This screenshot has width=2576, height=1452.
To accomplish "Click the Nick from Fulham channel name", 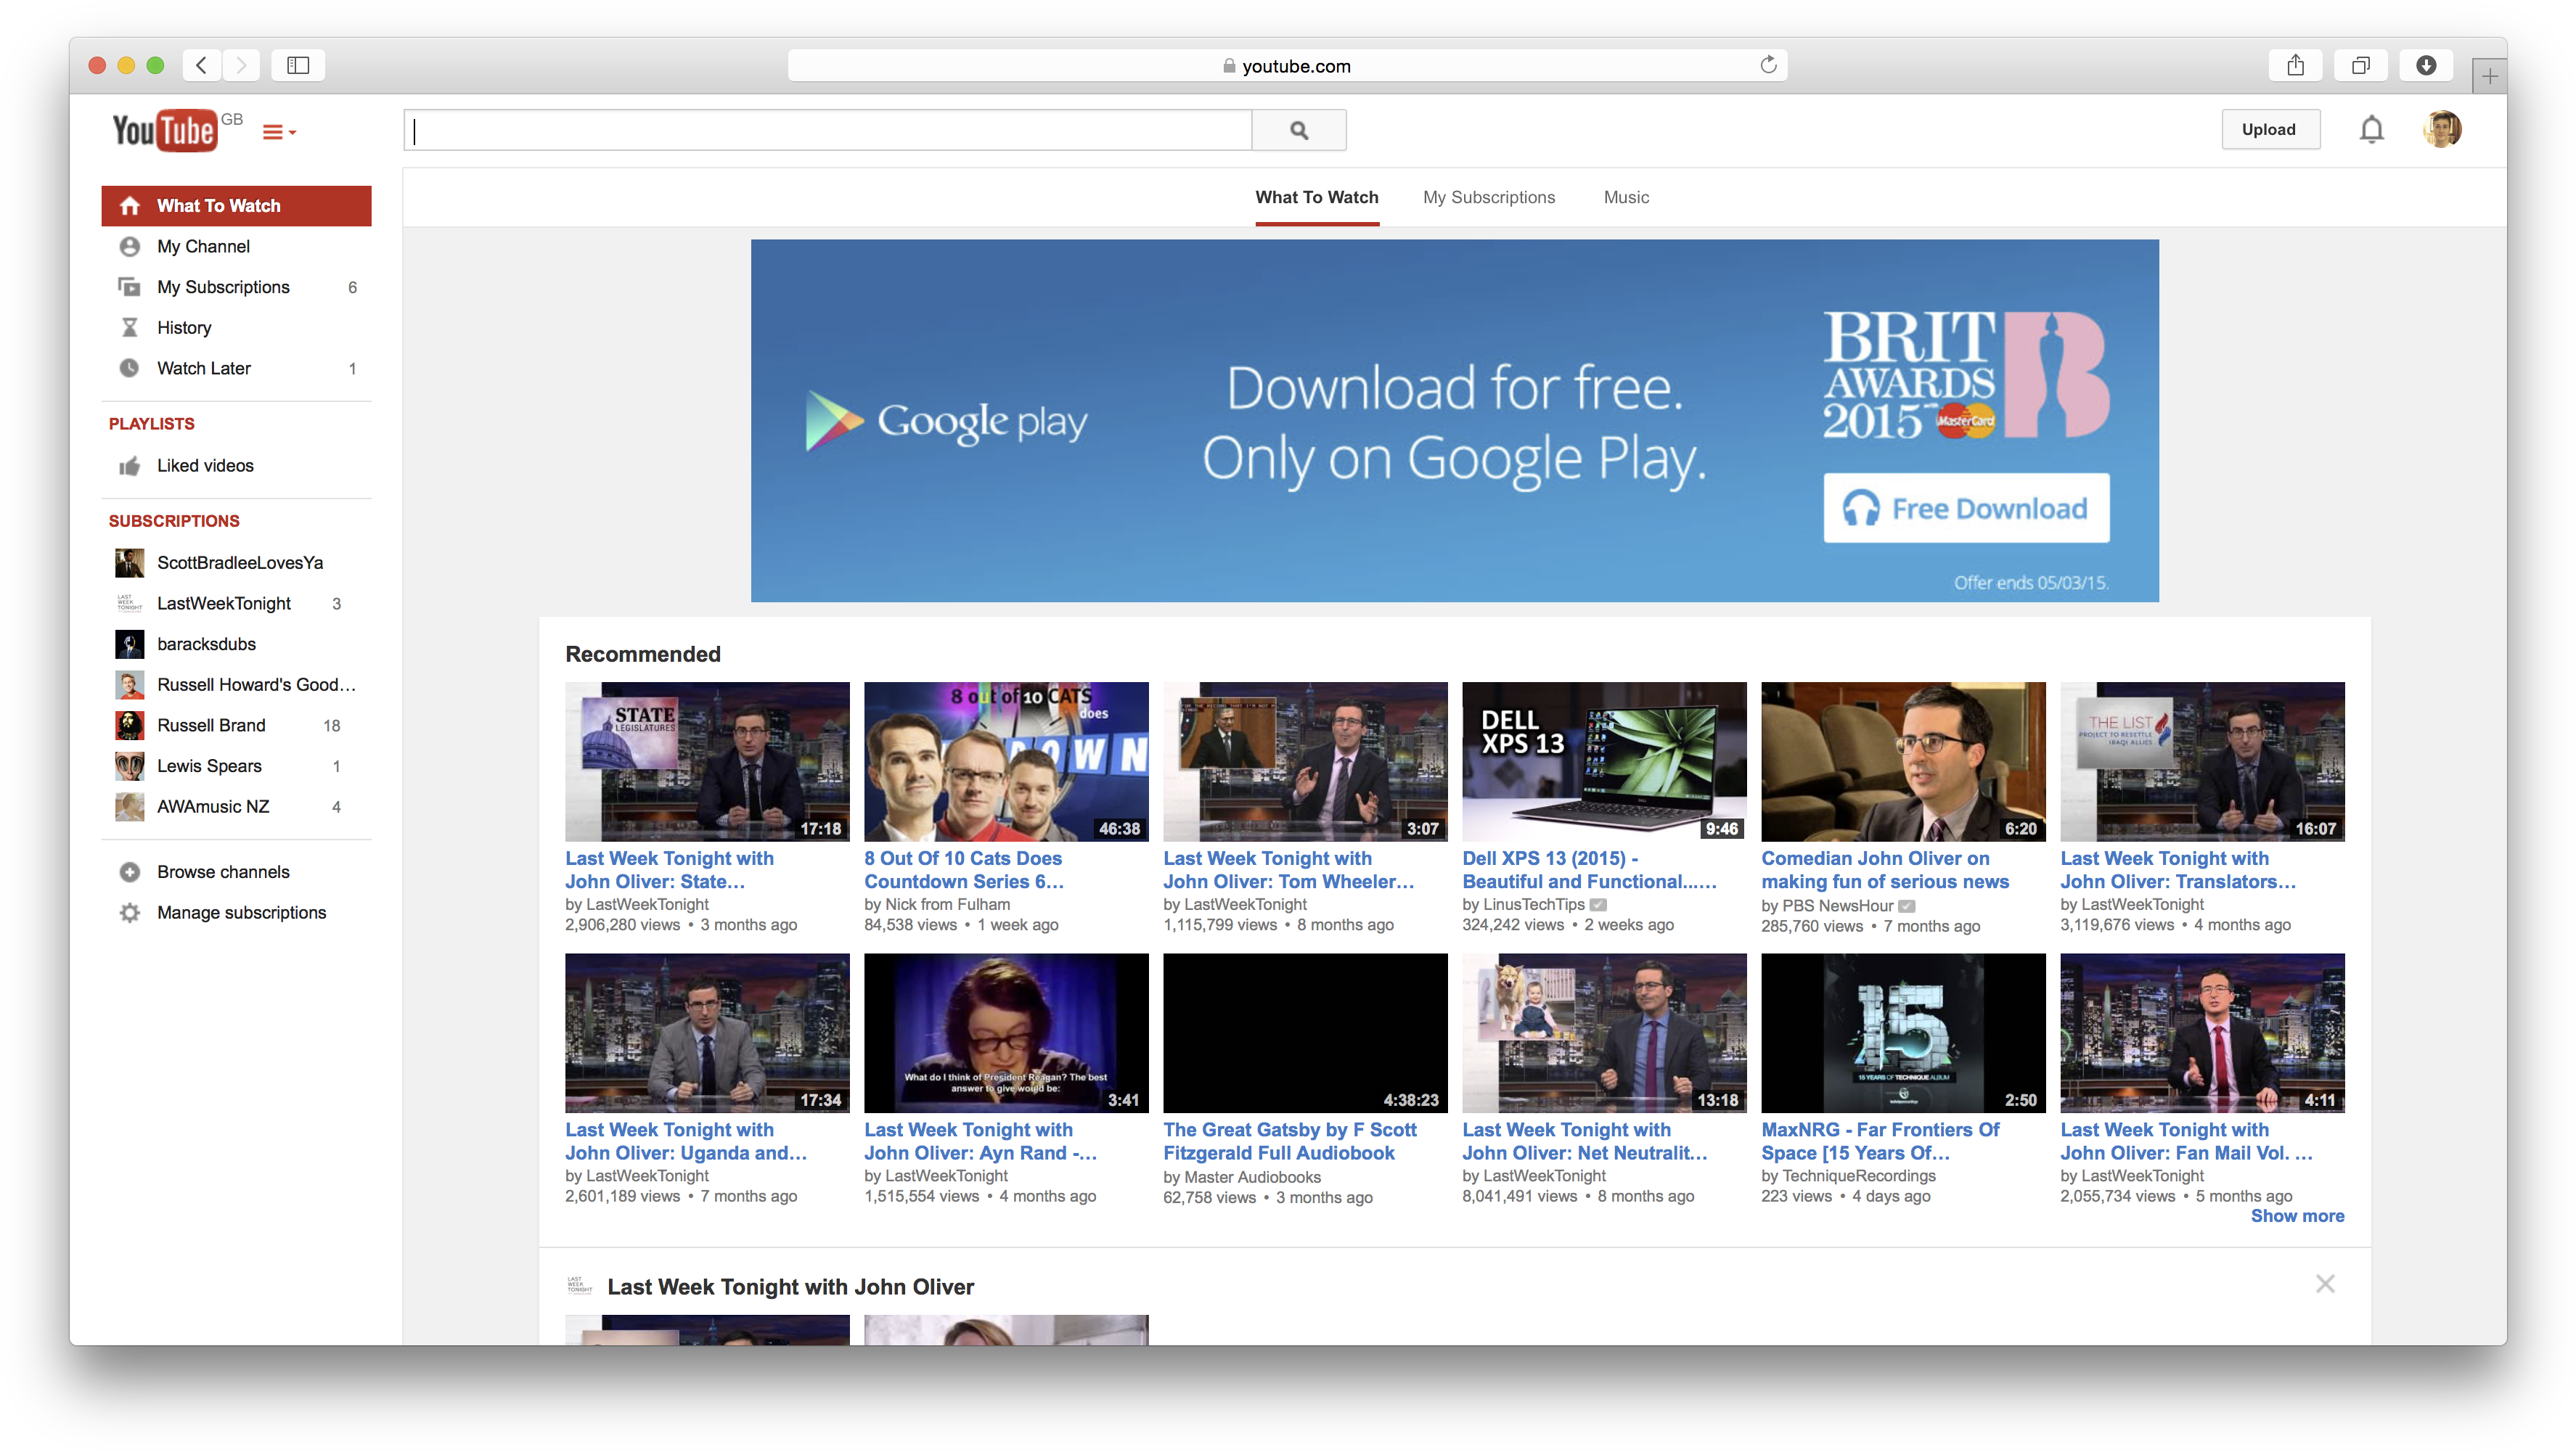I will click(x=947, y=905).
